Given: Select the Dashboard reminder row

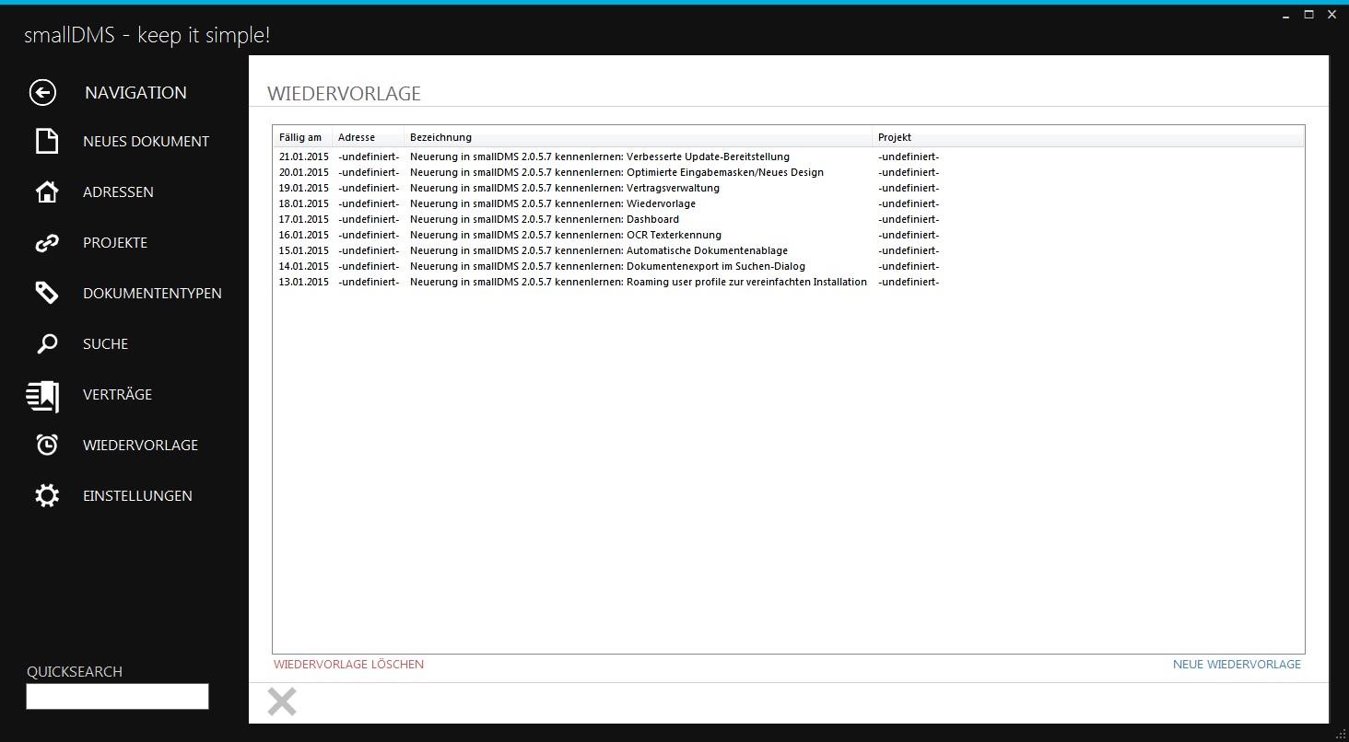Looking at the screenshot, I should click(789, 220).
